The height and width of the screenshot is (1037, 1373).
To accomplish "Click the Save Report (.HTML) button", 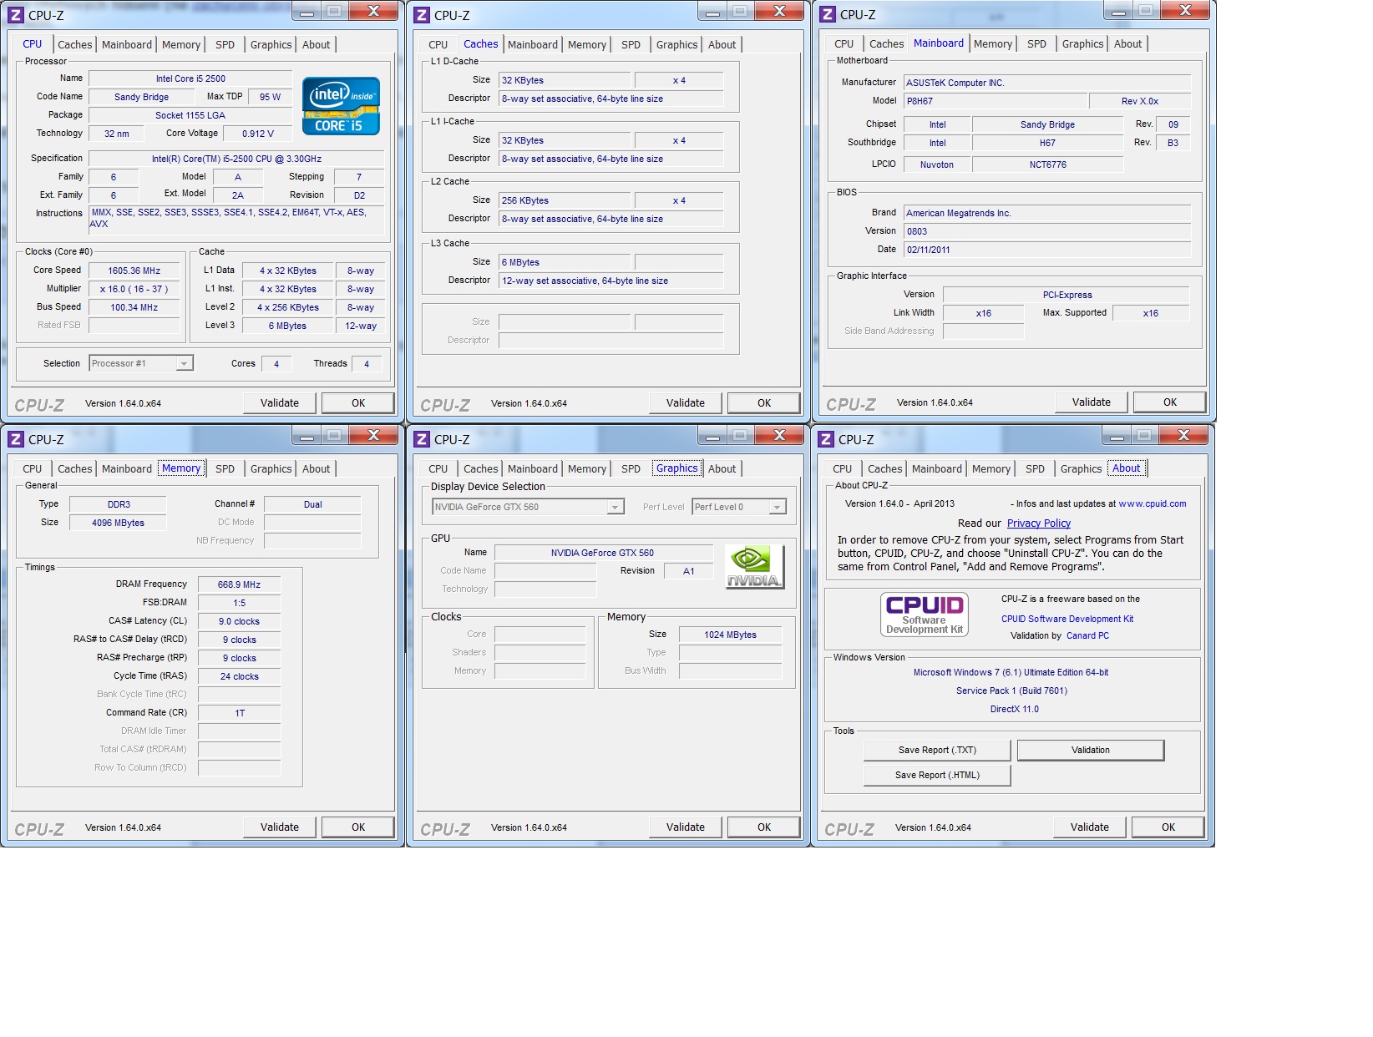I will 937,776.
